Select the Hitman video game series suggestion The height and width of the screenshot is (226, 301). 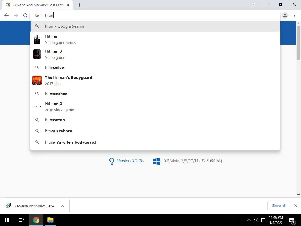click(155, 39)
